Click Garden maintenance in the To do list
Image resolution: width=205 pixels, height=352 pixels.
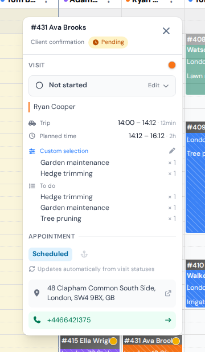(75, 208)
